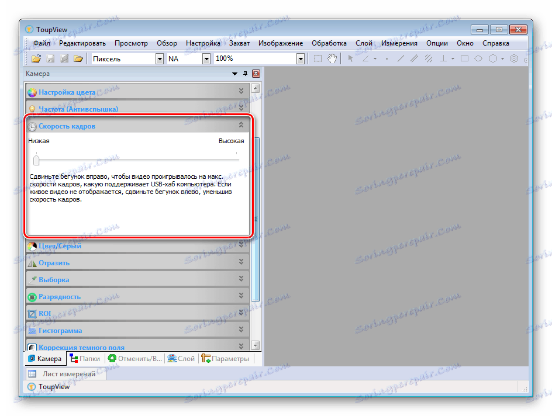552x416 pixels.
Task: Close the Камера panel
Action: coord(256,74)
